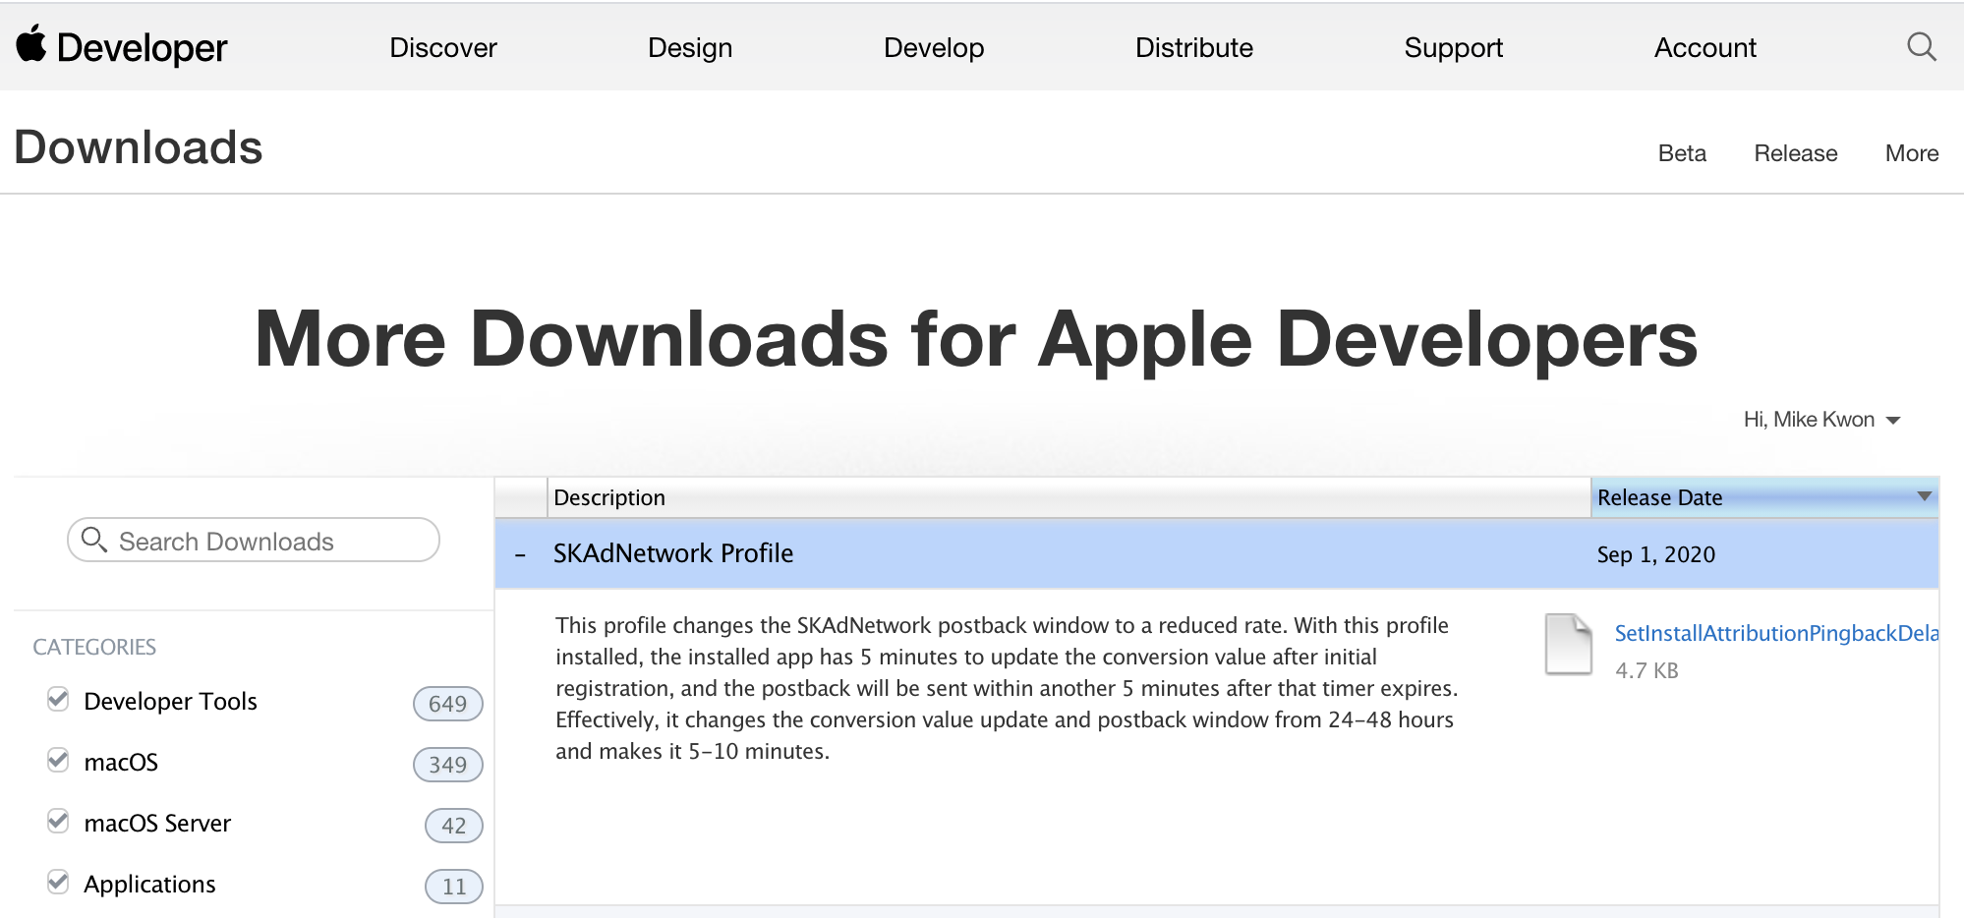Click the SetInstallAttributionPingbackDelay file icon
This screenshot has height=918, width=1964.
tap(1568, 644)
